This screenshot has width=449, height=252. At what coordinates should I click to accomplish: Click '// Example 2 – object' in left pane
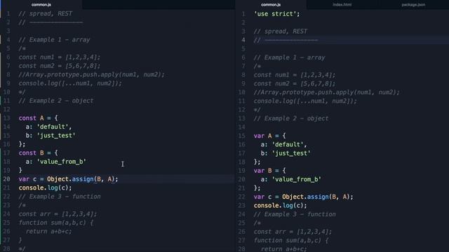(x=56, y=101)
